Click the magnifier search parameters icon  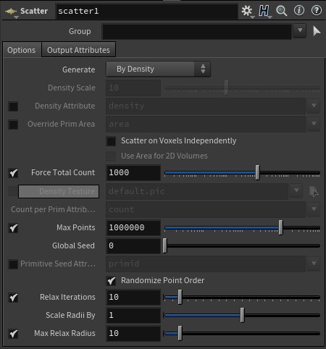(x=281, y=11)
